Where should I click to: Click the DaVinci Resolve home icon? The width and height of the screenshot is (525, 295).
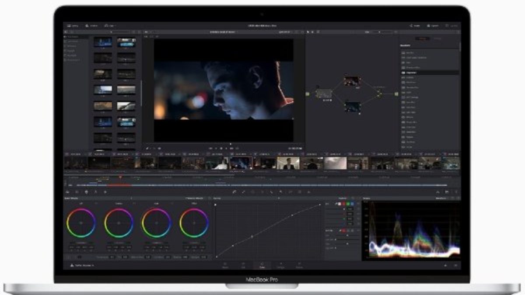click(x=446, y=265)
